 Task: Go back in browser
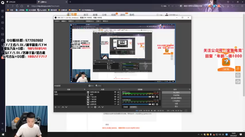[8, 6]
